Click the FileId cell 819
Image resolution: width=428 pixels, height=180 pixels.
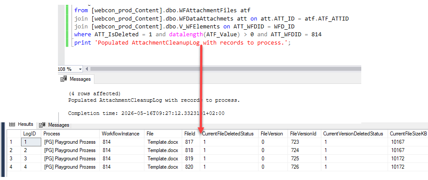pos(191,158)
